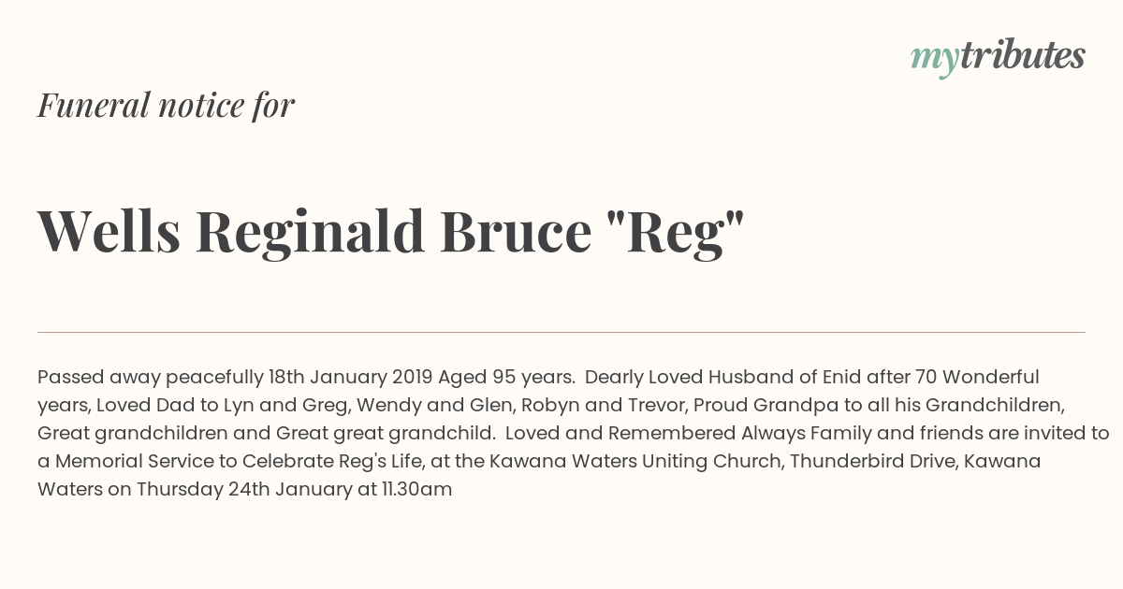Click the service time 11.30am
1123x589 pixels.
click(x=416, y=490)
